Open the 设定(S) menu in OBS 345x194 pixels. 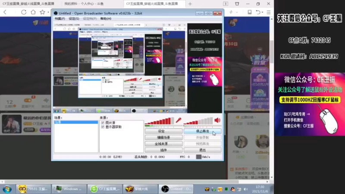pos(74,19)
